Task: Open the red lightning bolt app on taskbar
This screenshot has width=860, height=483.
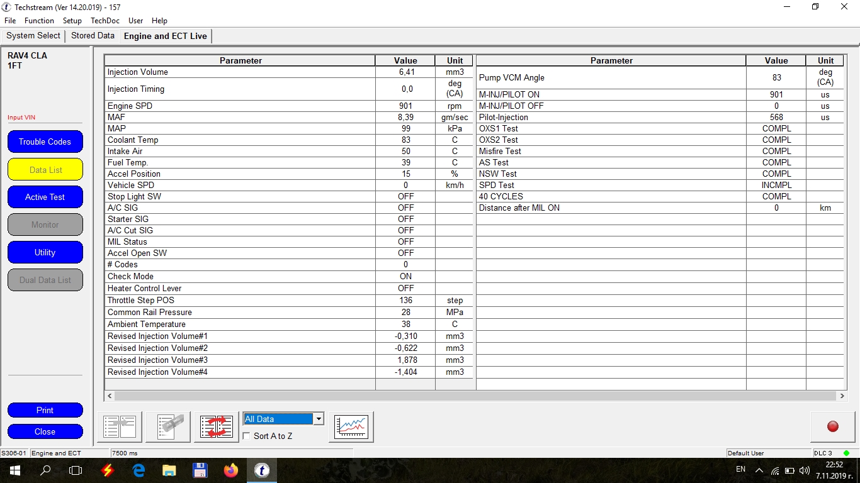Action: pos(107,470)
